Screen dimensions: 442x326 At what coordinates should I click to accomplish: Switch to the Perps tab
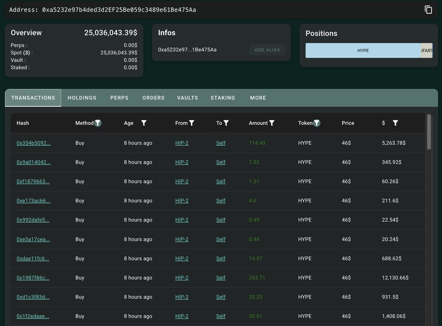tap(119, 98)
